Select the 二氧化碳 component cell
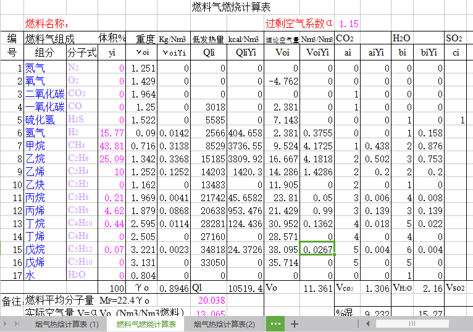This screenshot has height=332, width=473. click(45, 94)
